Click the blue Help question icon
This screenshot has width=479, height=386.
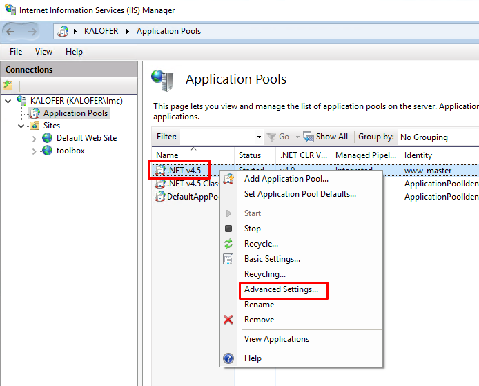[228, 358]
